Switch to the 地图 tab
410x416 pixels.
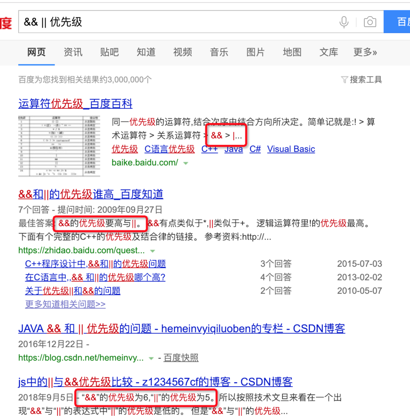click(x=292, y=52)
